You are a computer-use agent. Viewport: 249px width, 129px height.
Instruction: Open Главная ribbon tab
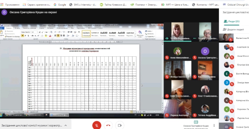pos(9,28)
